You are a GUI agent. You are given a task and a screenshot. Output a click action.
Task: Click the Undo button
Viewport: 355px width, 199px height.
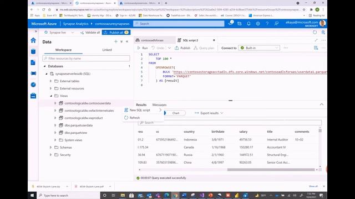[158, 48]
